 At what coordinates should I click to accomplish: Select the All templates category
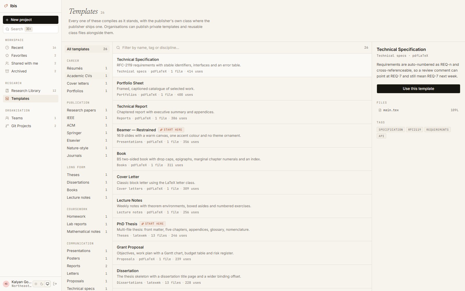87,49
